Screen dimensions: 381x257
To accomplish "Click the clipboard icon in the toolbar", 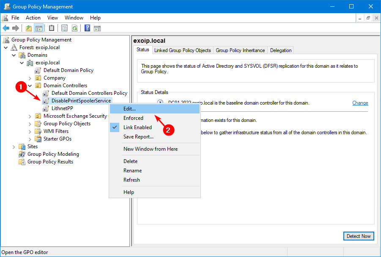I will pos(52,28).
